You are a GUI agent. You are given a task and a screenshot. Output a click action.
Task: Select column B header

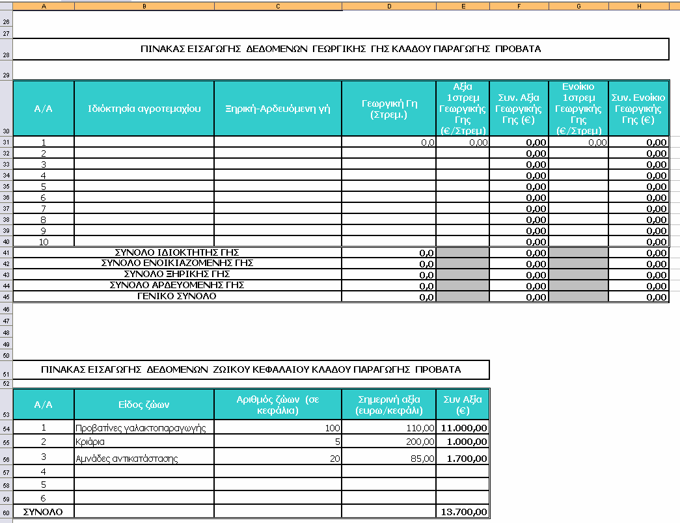144,6
